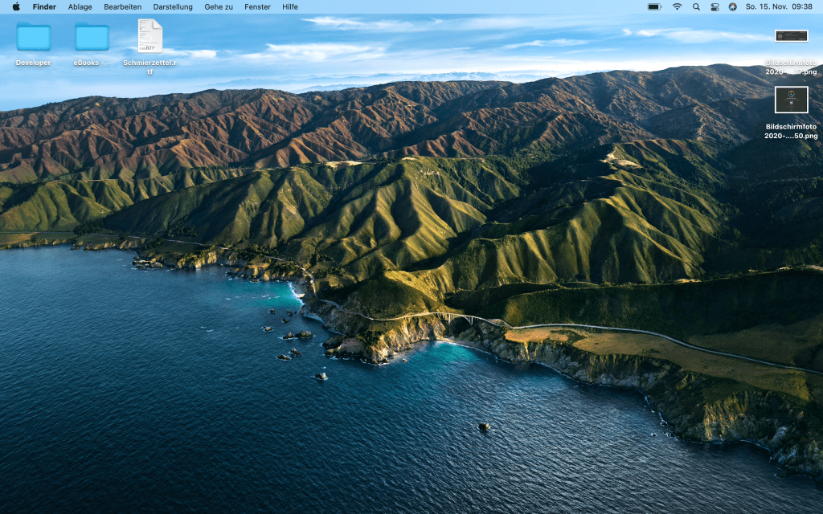Open the Bearbeiten menu
Viewport: 823px width, 514px height.
[x=122, y=6]
